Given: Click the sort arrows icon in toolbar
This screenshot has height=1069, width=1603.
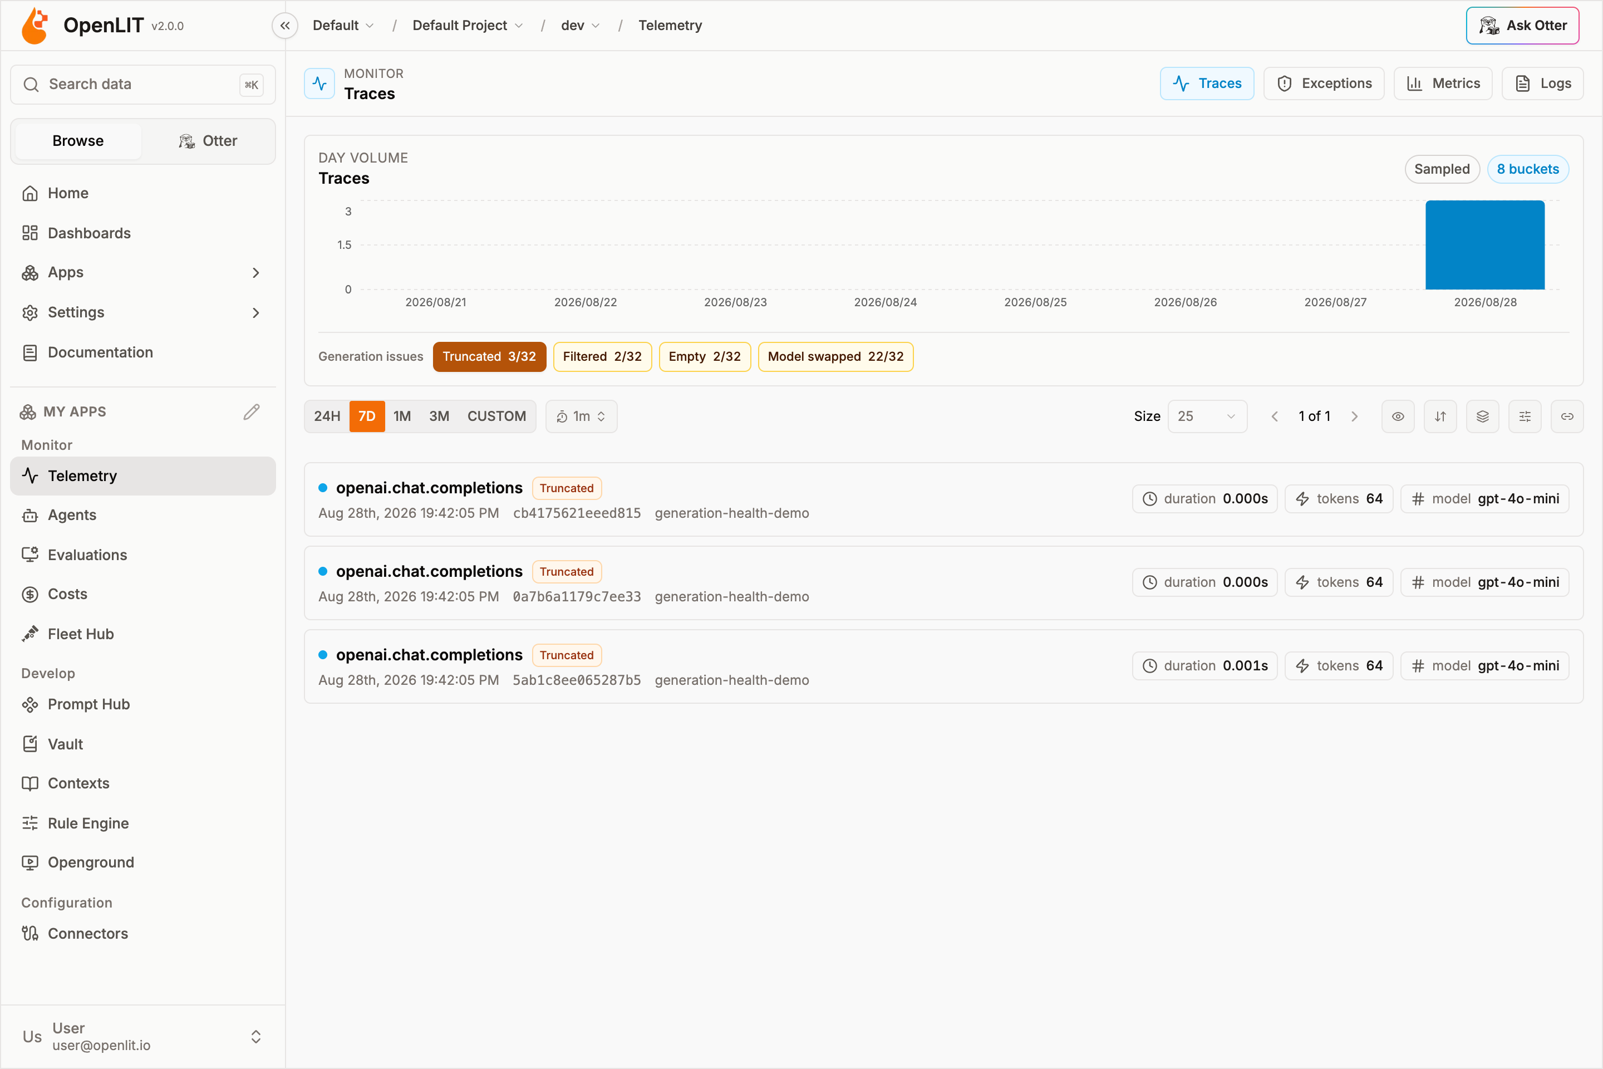Looking at the screenshot, I should click(1440, 416).
